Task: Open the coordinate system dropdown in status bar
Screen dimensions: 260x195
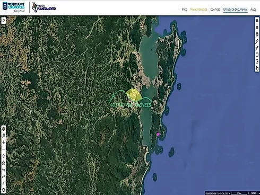Action: (230, 193)
